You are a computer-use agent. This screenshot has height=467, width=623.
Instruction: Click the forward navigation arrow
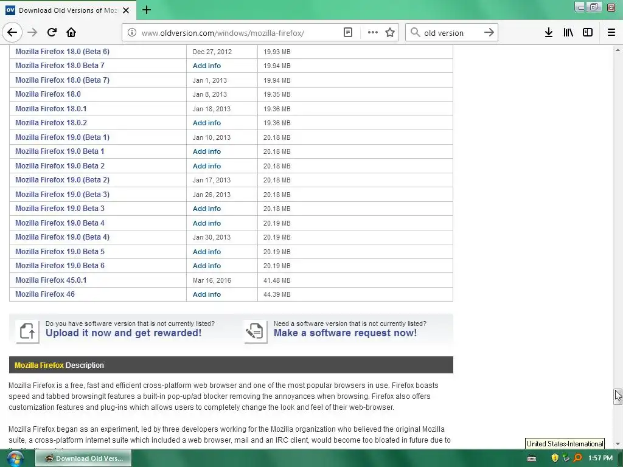tap(32, 33)
